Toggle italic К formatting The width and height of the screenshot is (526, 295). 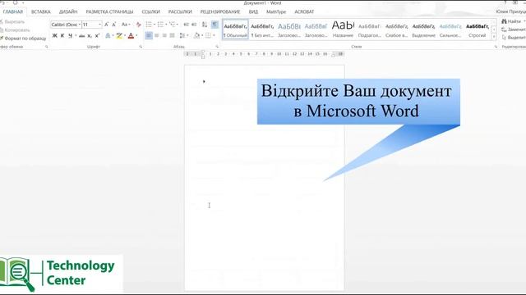tap(62, 35)
